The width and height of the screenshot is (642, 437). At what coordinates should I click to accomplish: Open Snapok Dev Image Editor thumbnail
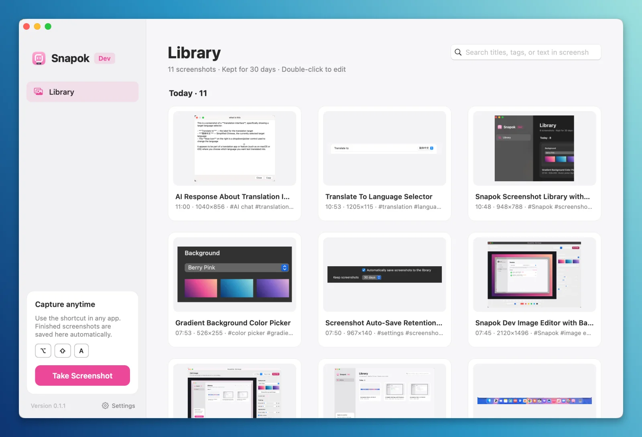click(x=534, y=275)
